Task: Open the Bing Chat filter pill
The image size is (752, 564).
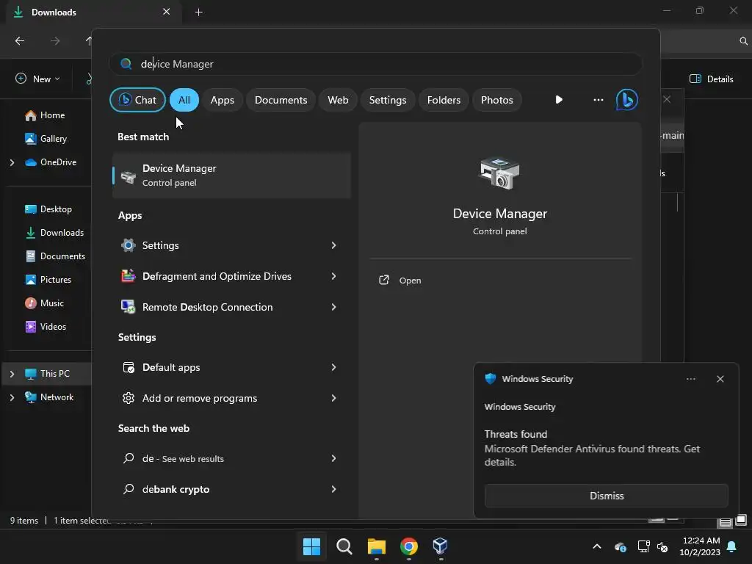Action: click(x=137, y=100)
